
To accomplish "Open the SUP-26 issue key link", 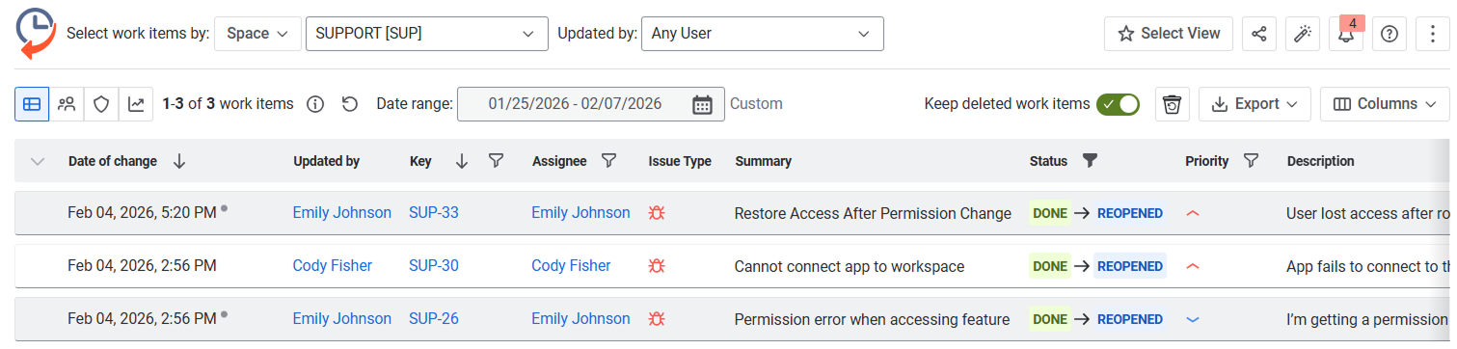I will (x=434, y=318).
